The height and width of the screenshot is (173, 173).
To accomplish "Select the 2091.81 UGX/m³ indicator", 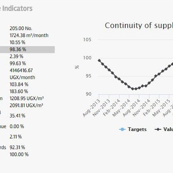I will pos(26,105).
